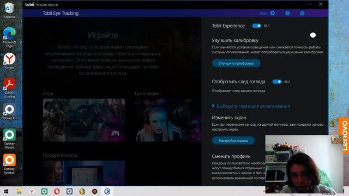Click the red record icon in taskbar

[94, 191]
